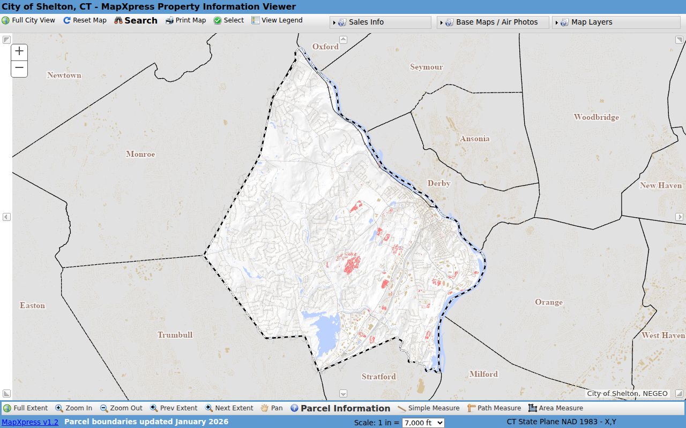Start a Simple Measure
686x428 pixels.
point(429,408)
